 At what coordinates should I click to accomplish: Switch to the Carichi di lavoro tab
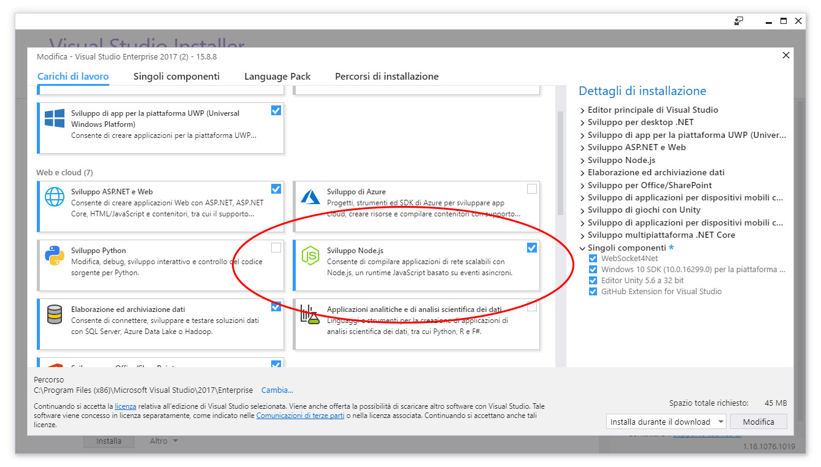tap(73, 77)
